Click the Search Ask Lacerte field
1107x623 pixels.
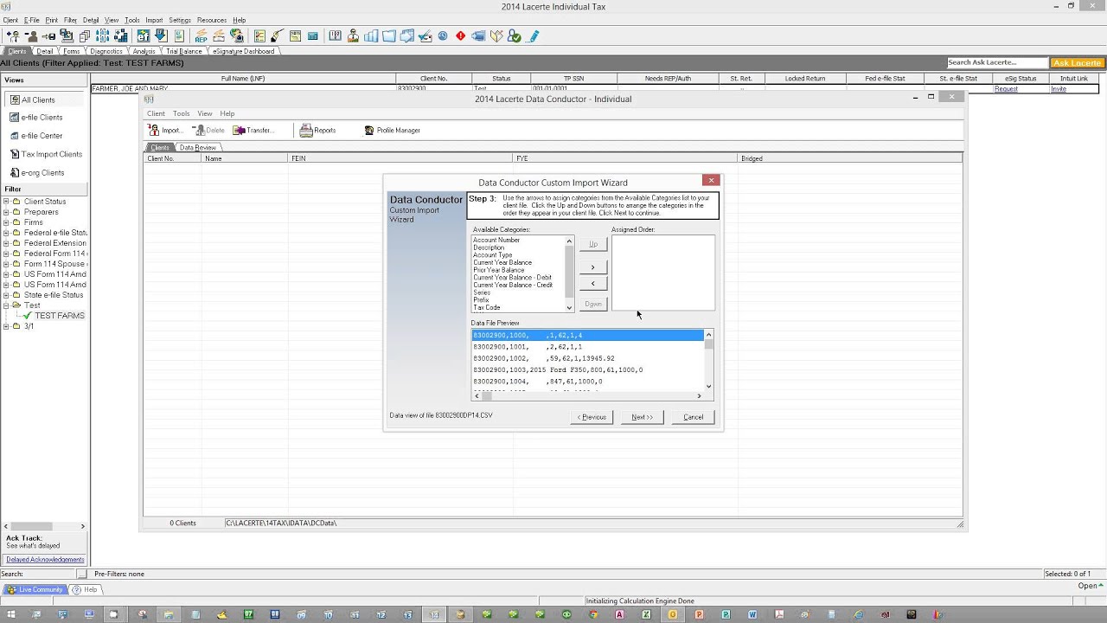[x=997, y=62]
